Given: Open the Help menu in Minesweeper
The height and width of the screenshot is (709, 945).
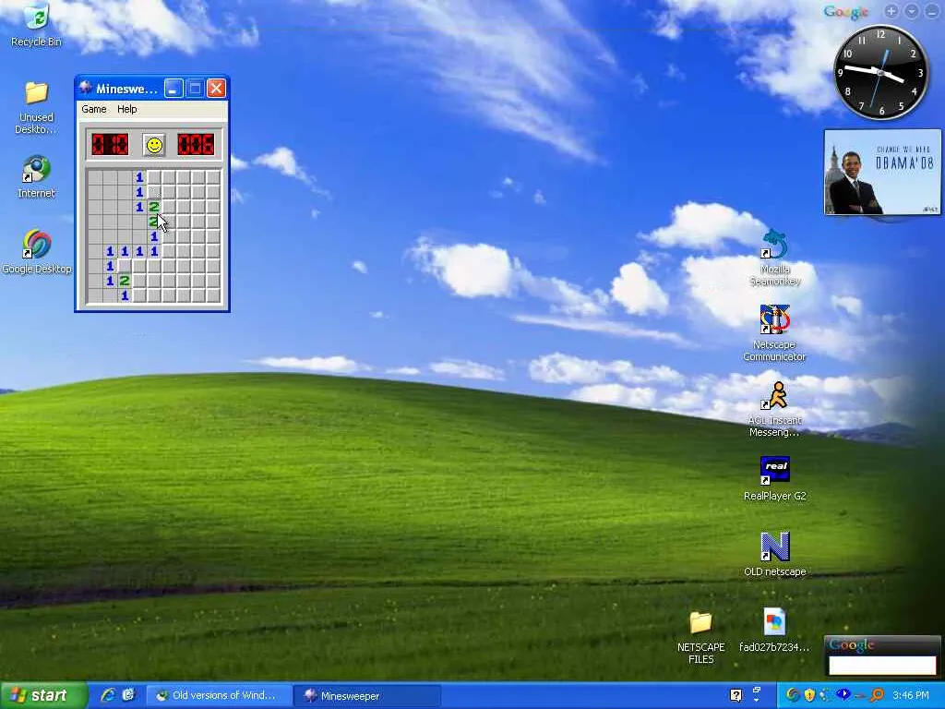Looking at the screenshot, I should pyautogui.click(x=127, y=109).
